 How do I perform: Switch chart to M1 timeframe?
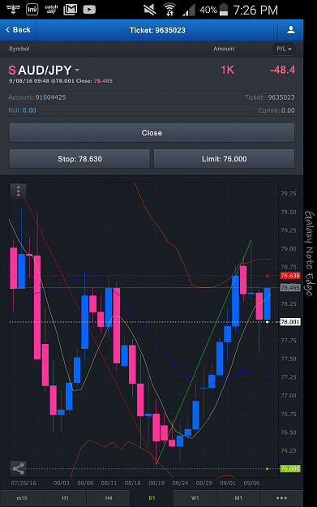[x=238, y=498]
